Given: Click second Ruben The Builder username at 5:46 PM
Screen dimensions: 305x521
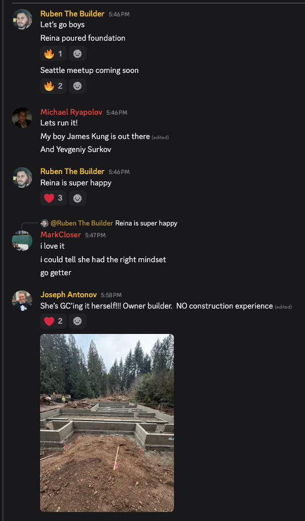Looking at the screenshot, I should (x=72, y=171).
